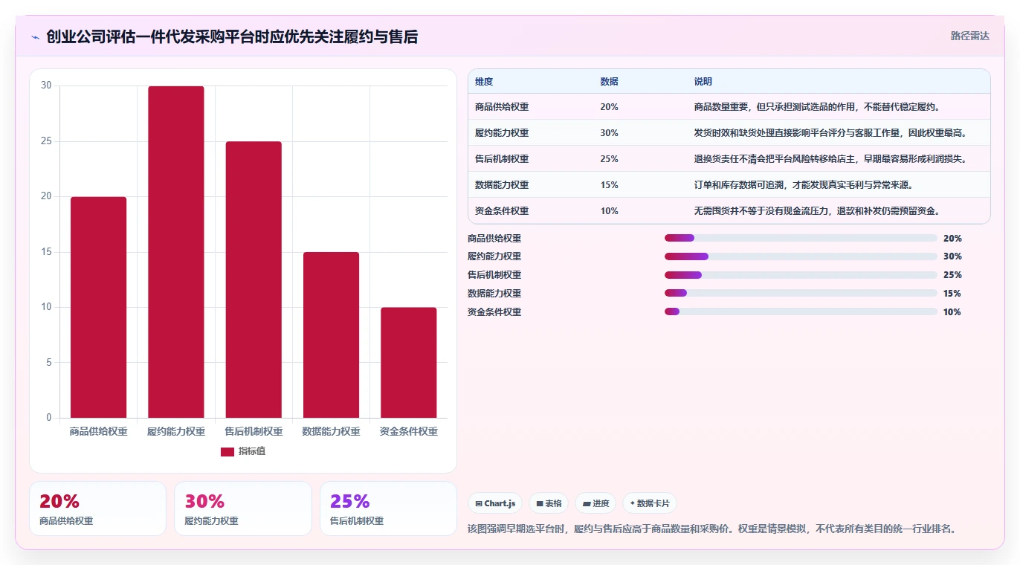Open the 30% 履约能力权重 stat card
Image resolution: width=1020 pixels, height=565 pixels.
pos(242,508)
